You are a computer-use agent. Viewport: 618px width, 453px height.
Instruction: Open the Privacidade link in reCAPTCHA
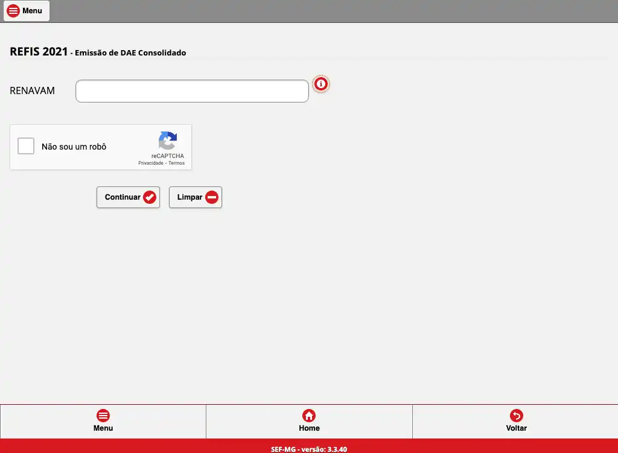coord(151,163)
